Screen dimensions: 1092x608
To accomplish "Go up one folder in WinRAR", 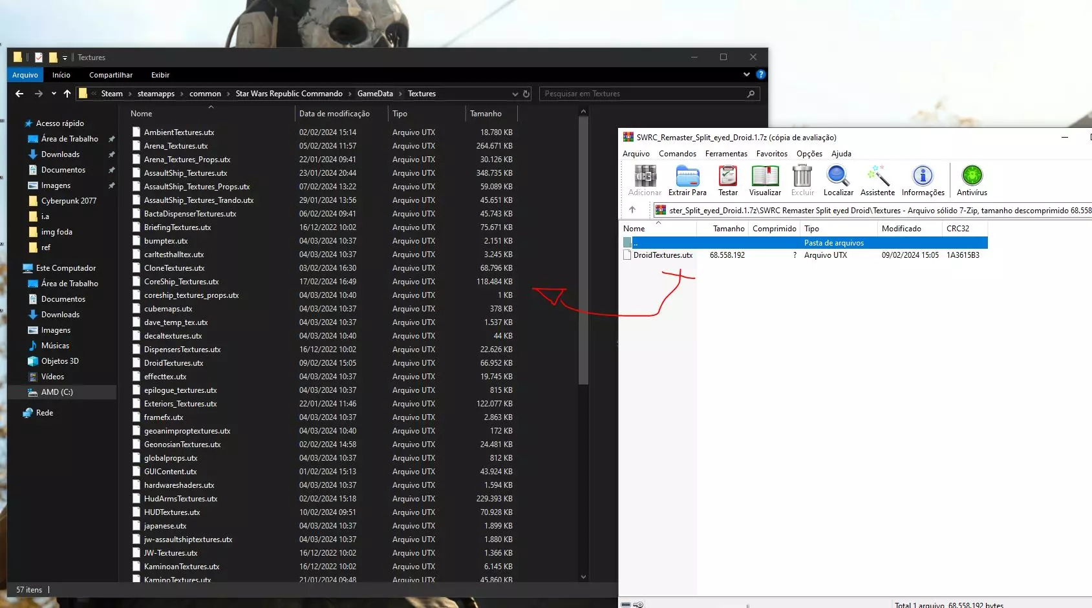I will (632, 210).
